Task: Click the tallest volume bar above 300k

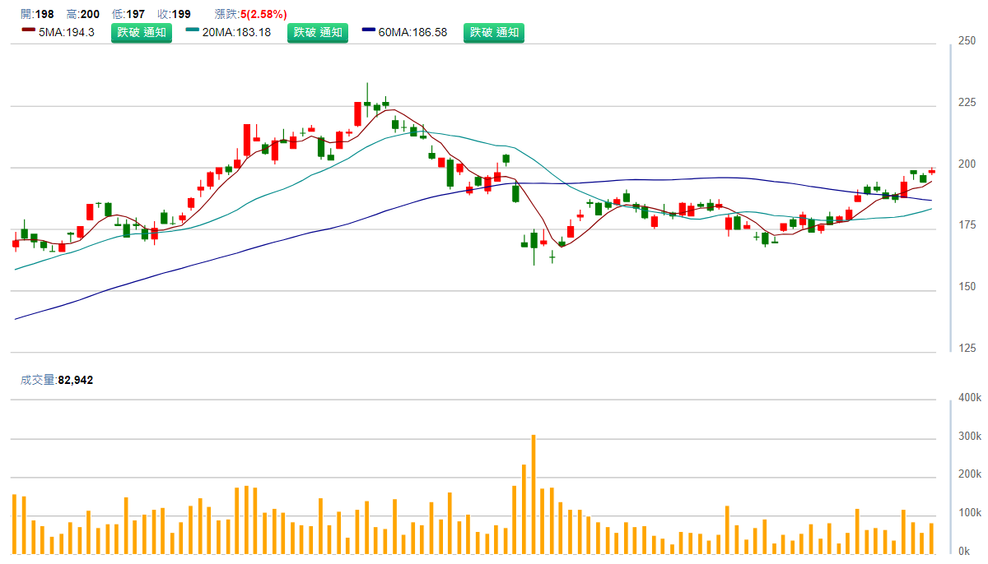Action: tap(534, 493)
